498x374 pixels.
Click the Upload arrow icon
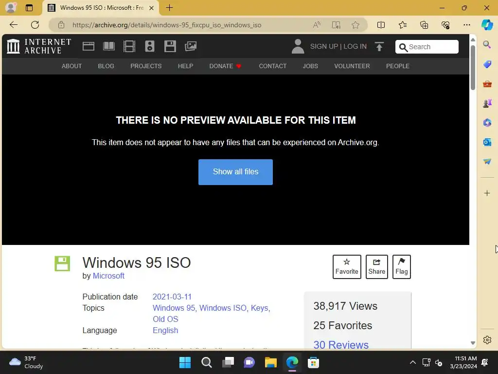pos(379,46)
